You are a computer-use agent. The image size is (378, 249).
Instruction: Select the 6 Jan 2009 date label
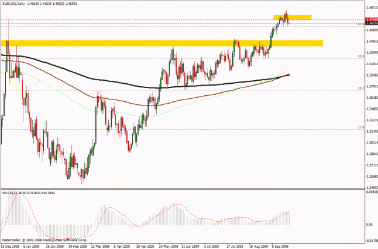[31, 247]
